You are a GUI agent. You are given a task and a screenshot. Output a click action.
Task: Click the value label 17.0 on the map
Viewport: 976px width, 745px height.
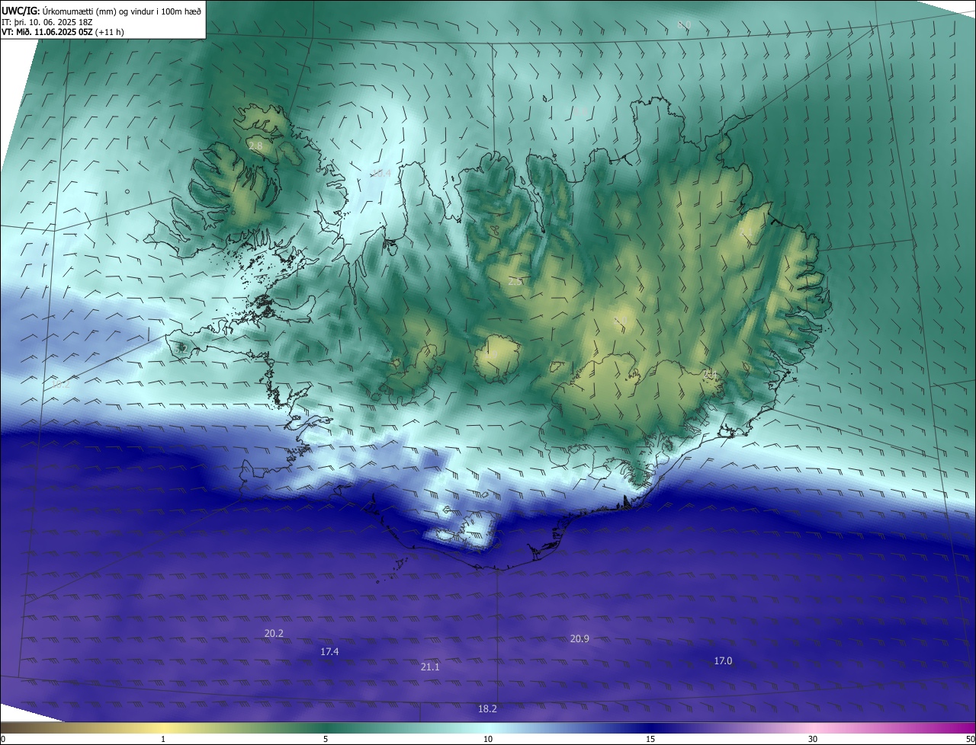[723, 661]
